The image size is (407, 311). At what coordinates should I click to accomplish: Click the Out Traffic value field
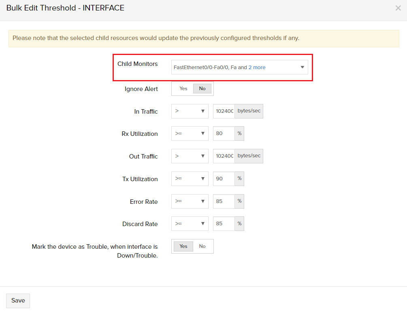tap(224, 156)
